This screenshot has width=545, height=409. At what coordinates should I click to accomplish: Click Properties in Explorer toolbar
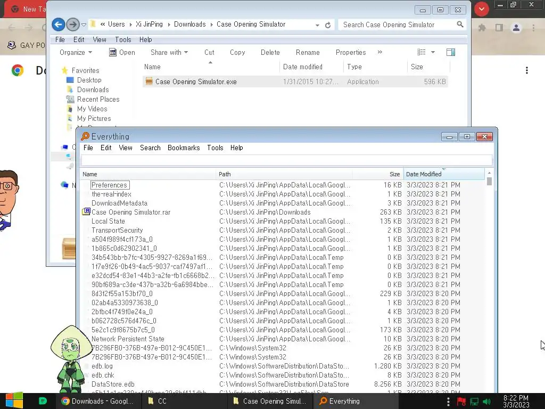[351, 53]
